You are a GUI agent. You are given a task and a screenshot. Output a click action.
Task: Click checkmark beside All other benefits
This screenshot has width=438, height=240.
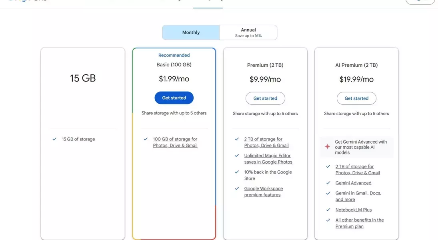click(x=328, y=220)
